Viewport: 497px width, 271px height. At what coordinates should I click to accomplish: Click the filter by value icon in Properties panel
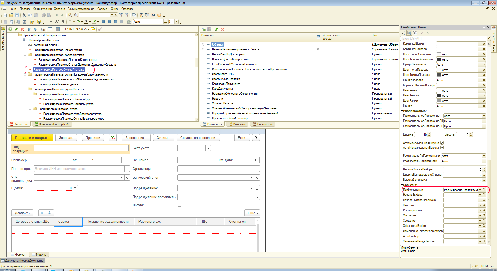tap(415, 33)
